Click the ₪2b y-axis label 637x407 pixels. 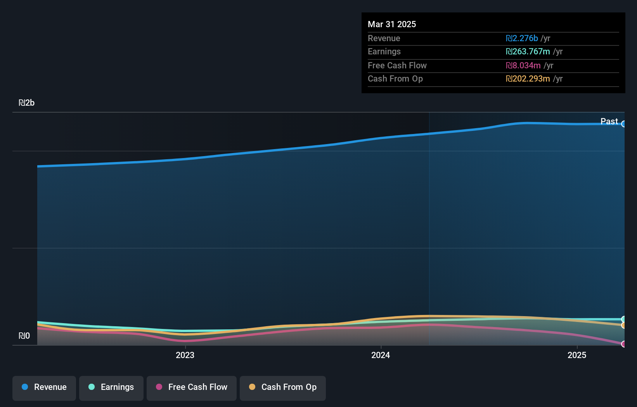point(27,103)
